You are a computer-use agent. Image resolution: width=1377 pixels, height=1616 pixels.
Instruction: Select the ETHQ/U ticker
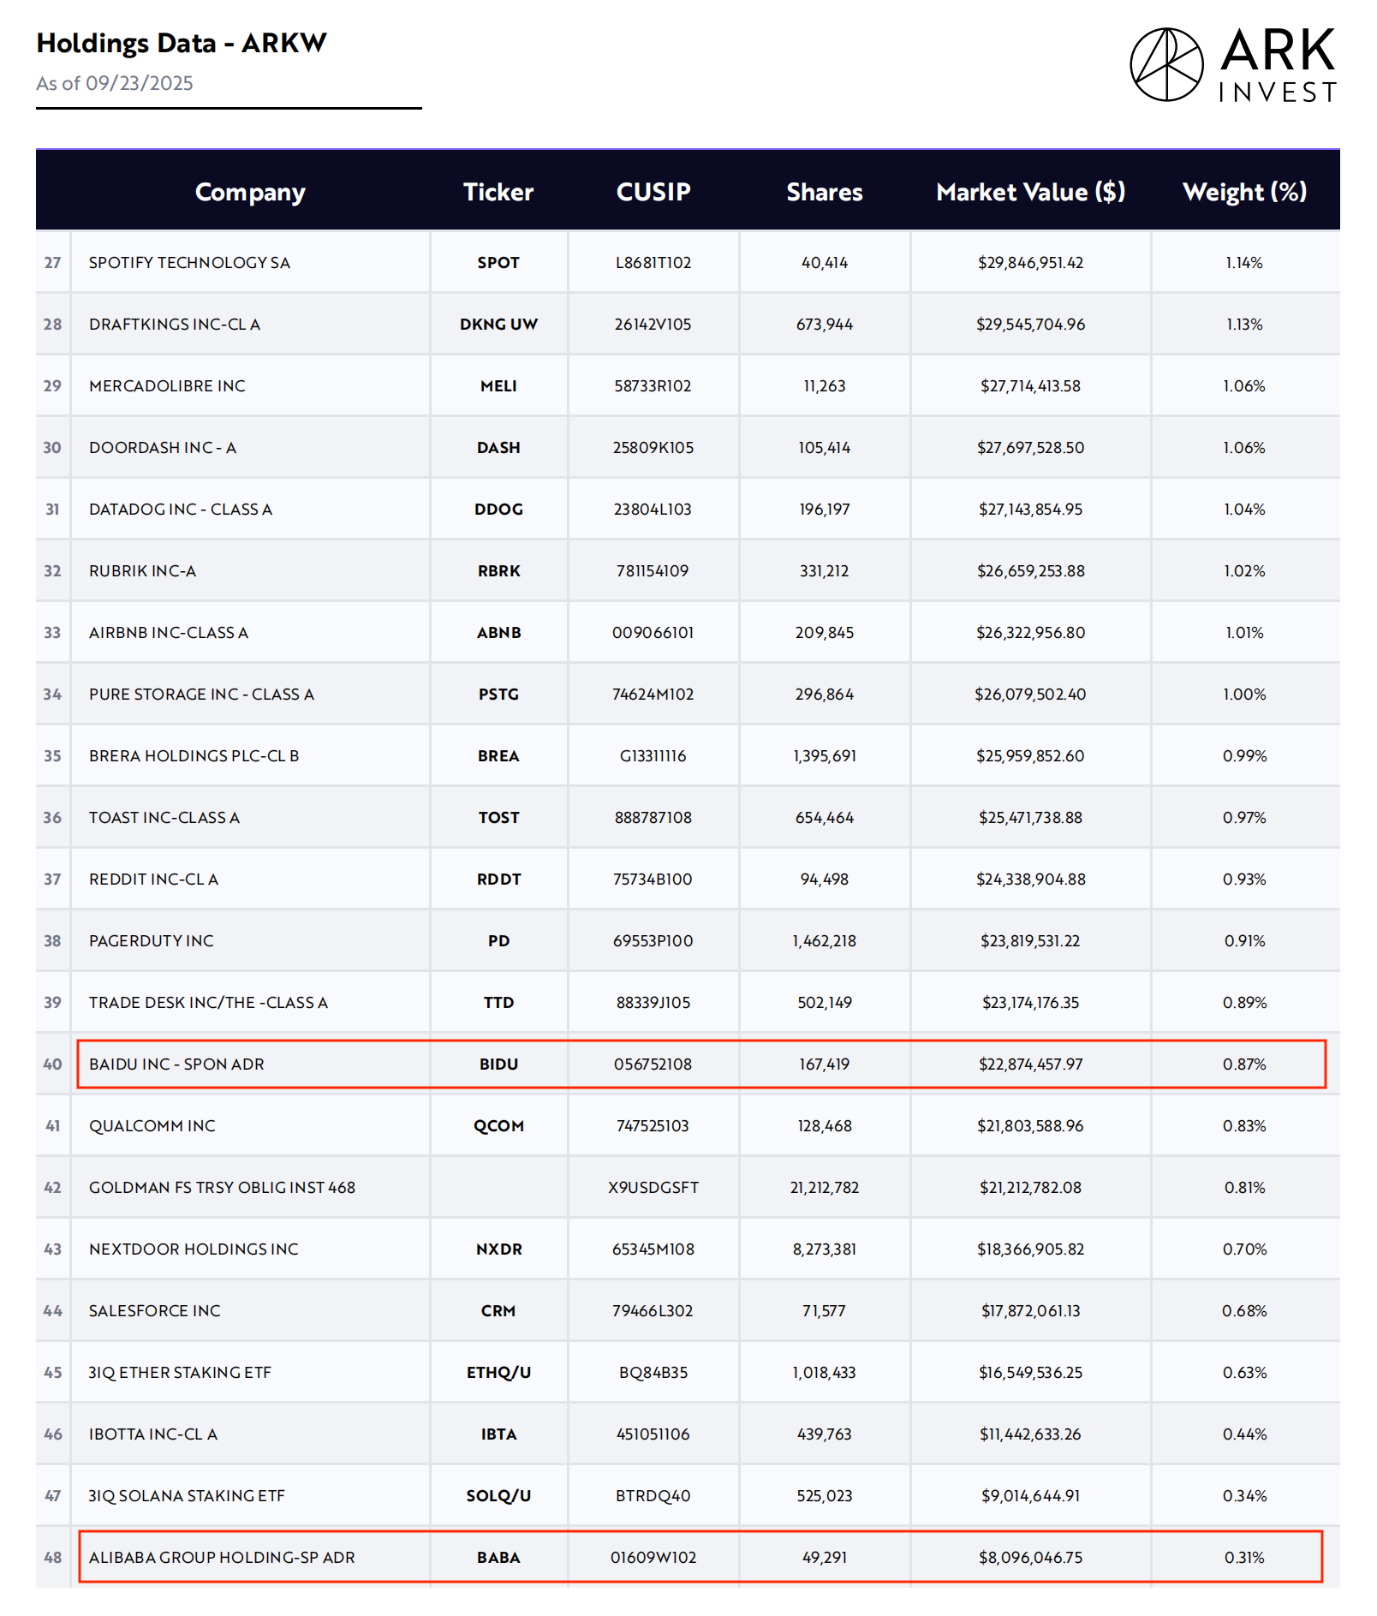pos(498,1373)
